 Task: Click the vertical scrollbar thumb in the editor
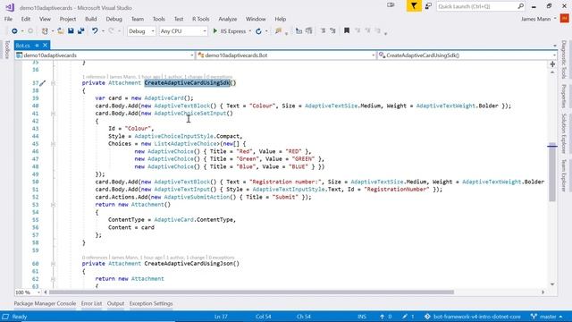[x=552, y=172]
